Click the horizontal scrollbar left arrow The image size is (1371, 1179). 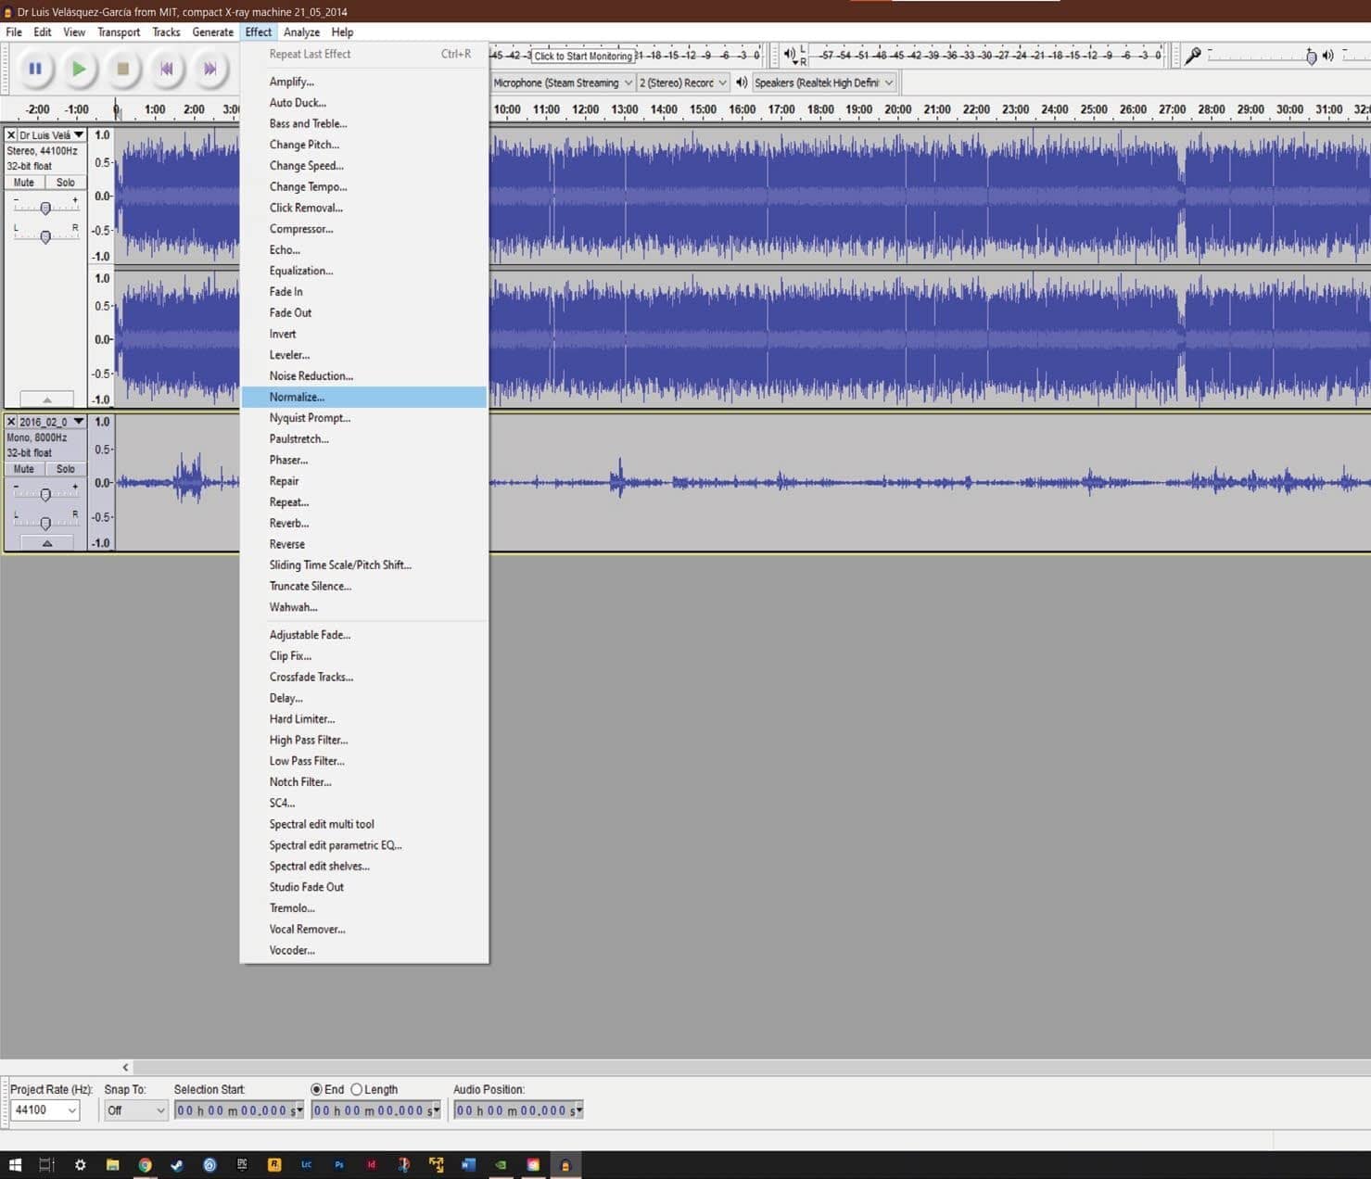coord(126,1067)
